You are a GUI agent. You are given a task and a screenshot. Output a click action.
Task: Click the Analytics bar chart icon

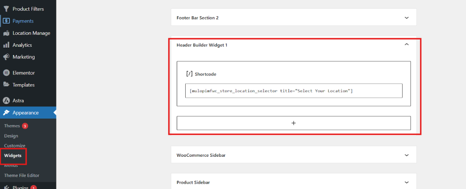pyautogui.click(x=6, y=45)
